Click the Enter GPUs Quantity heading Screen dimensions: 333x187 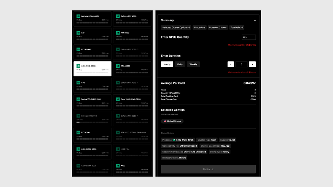click(175, 37)
